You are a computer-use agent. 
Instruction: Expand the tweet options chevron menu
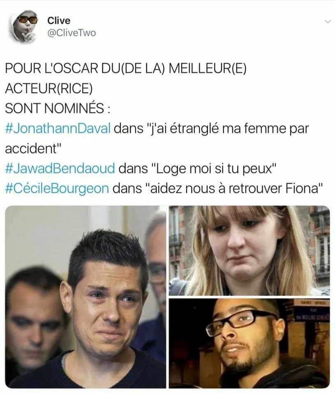(328, 22)
